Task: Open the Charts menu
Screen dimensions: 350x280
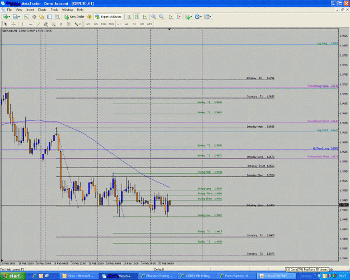Action: [42, 10]
